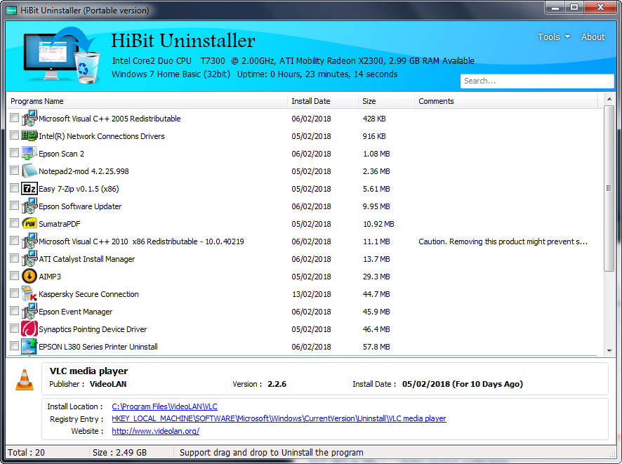Click the 10.92 MB size of SumatraPDF
This screenshot has height=464, width=622.
[x=378, y=224]
